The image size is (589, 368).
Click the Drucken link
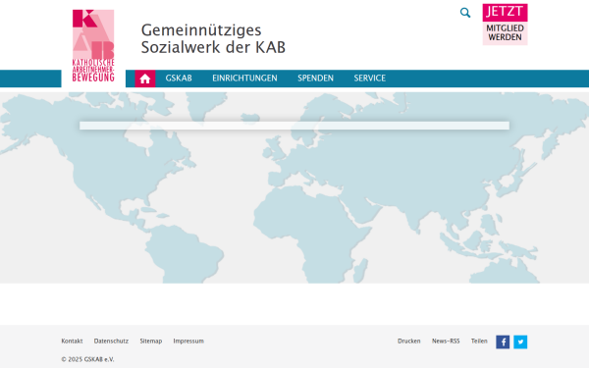pos(409,341)
